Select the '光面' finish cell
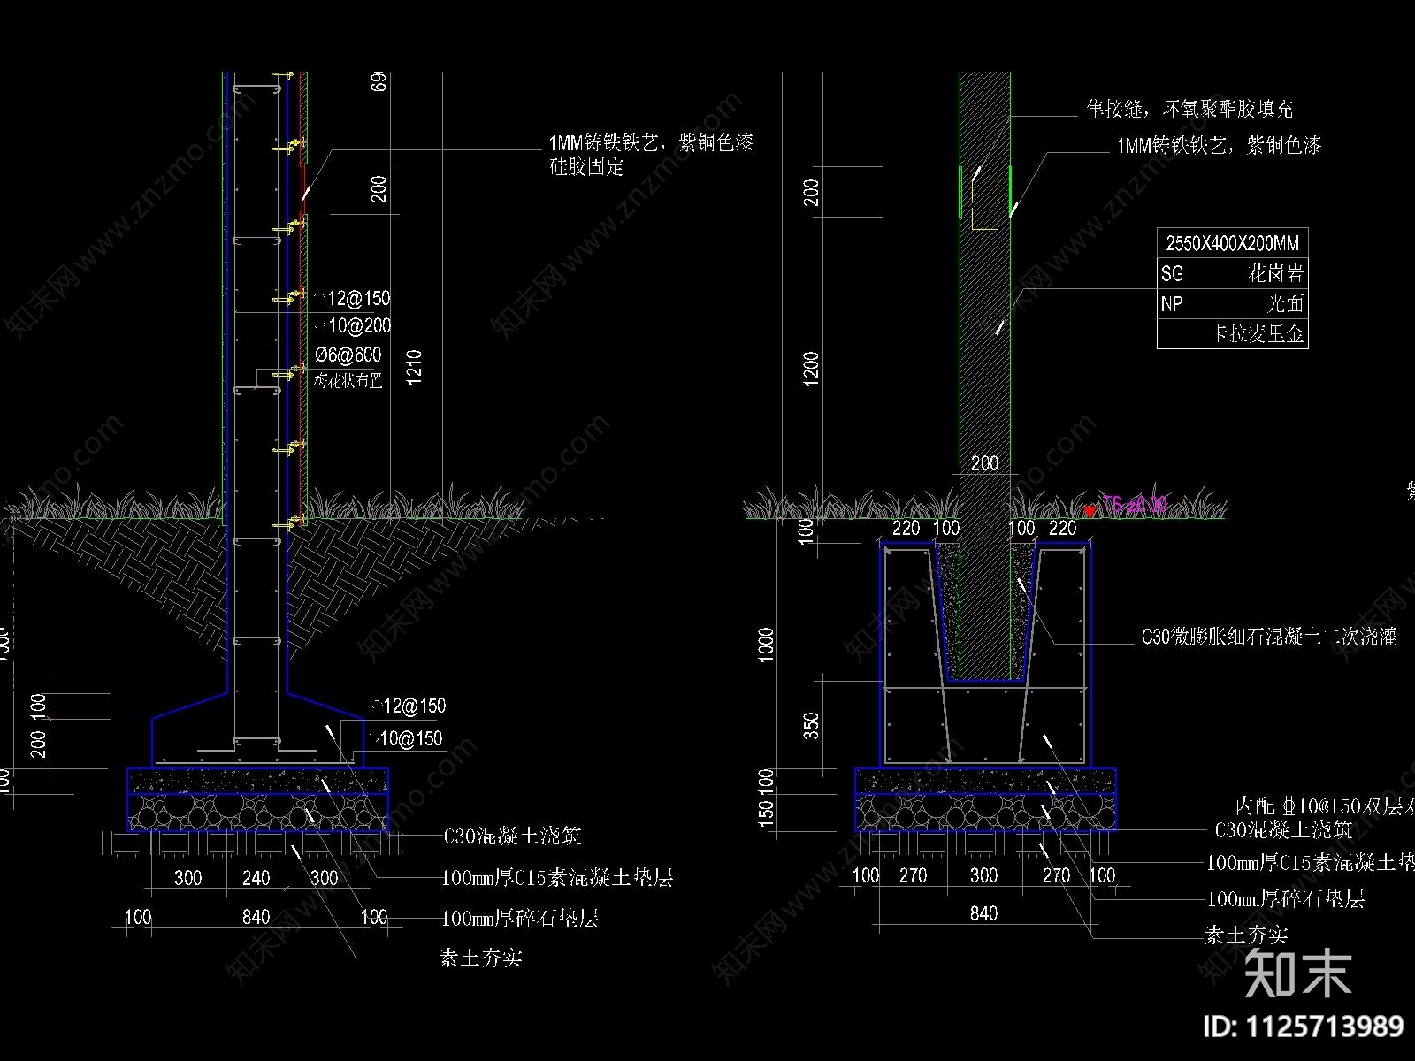 click(1285, 303)
